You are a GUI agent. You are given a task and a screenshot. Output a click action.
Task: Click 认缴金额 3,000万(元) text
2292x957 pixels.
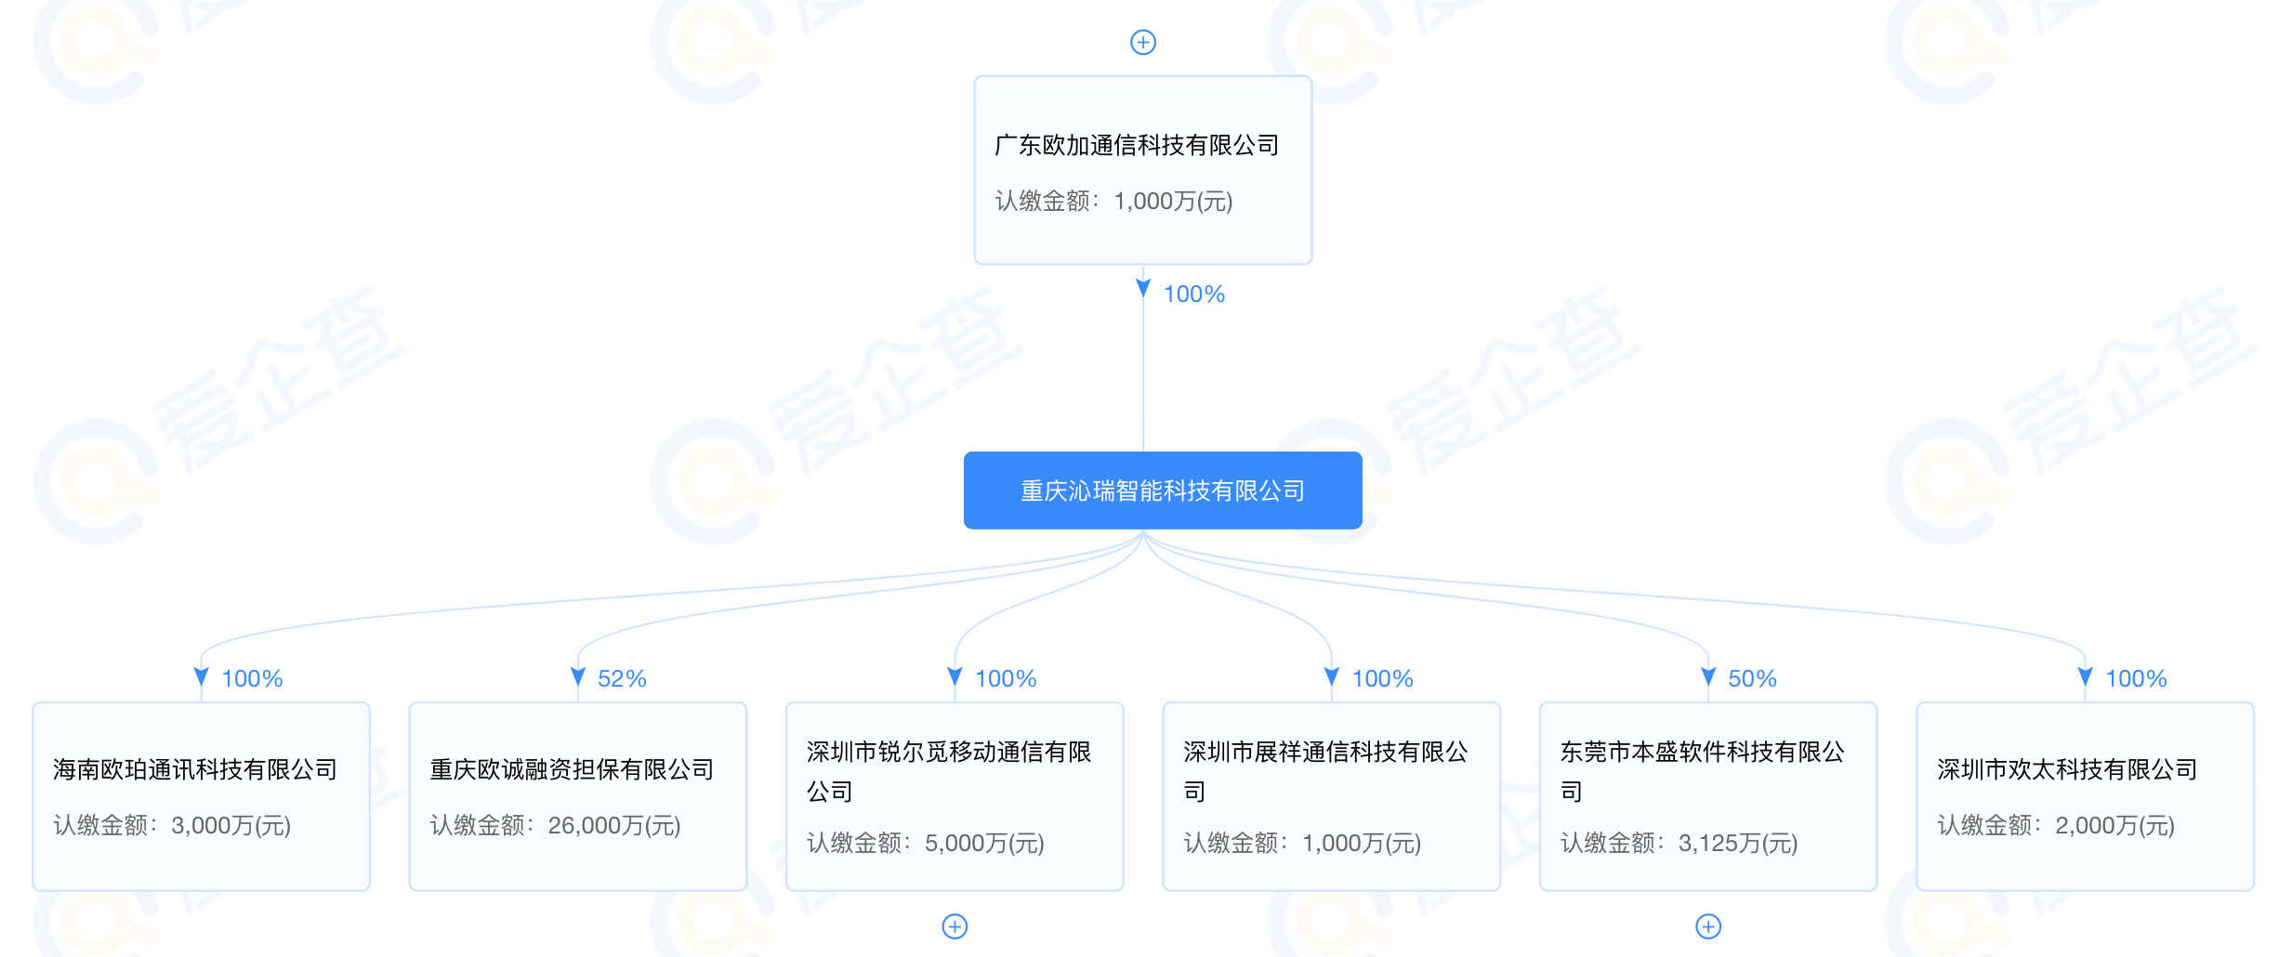coord(172,825)
